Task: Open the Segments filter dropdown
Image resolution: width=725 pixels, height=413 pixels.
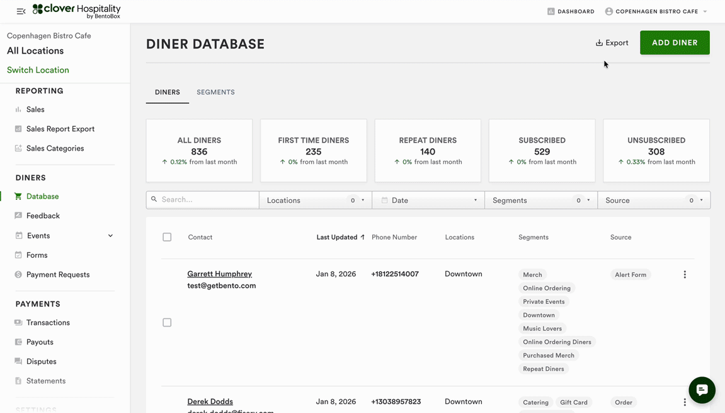Action: click(x=540, y=201)
